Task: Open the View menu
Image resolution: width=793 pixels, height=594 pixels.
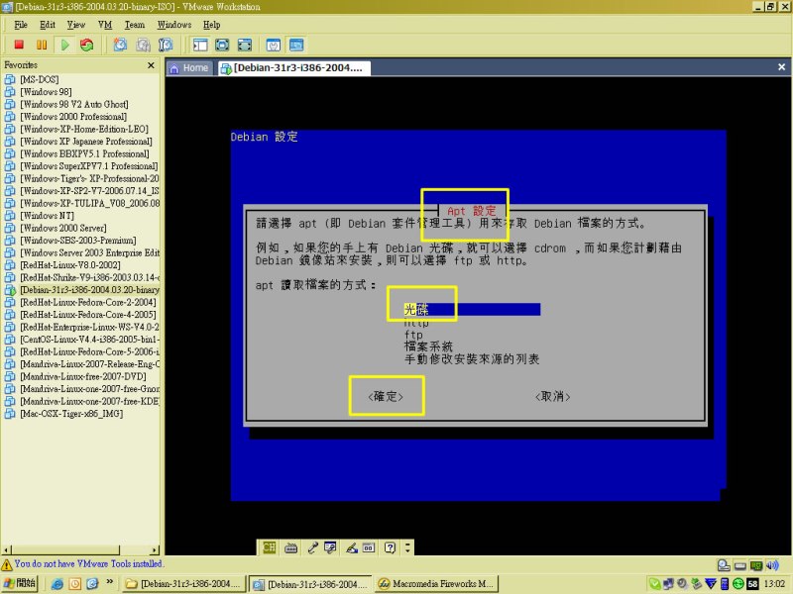Action: [x=76, y=25]
